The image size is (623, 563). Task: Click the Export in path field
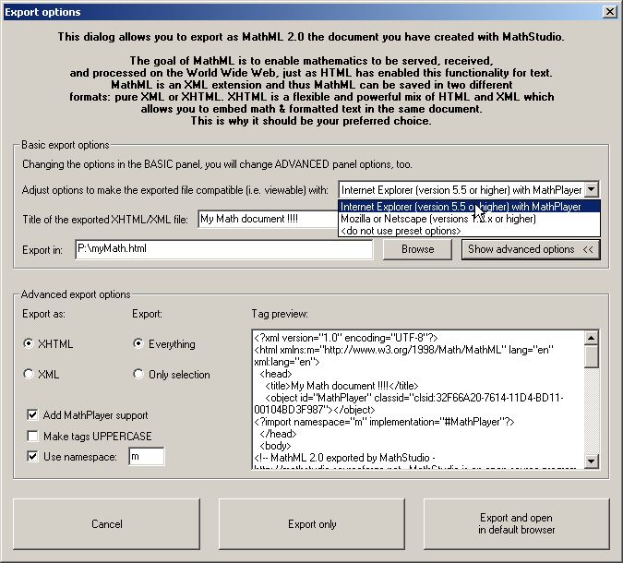224,249
